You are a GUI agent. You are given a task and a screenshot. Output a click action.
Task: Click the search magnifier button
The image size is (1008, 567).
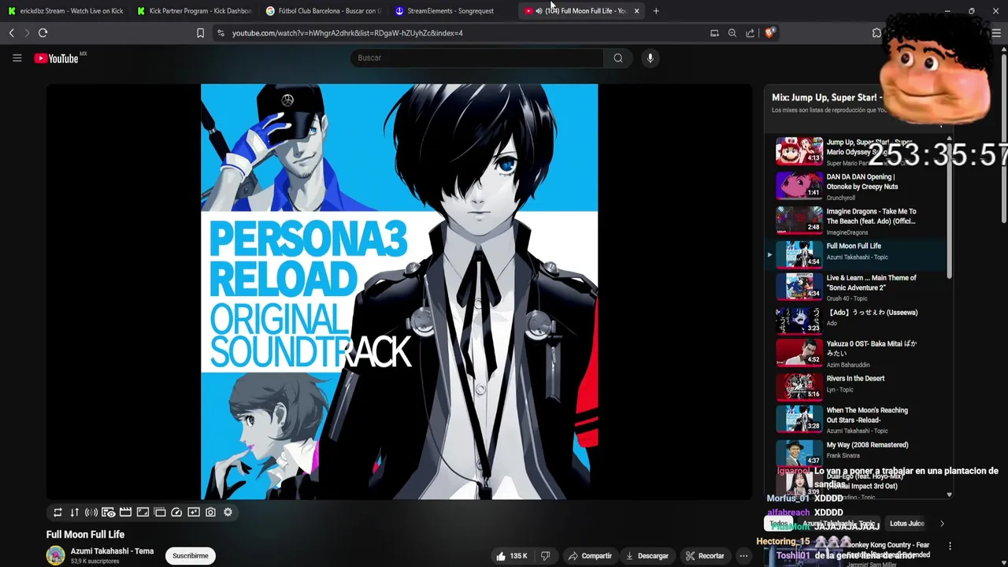(x=618, y=57)
